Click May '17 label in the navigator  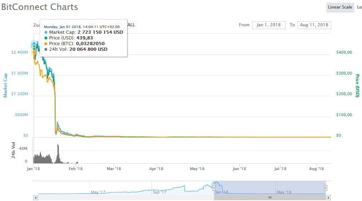pyautogui.click(x=98, y=192)
